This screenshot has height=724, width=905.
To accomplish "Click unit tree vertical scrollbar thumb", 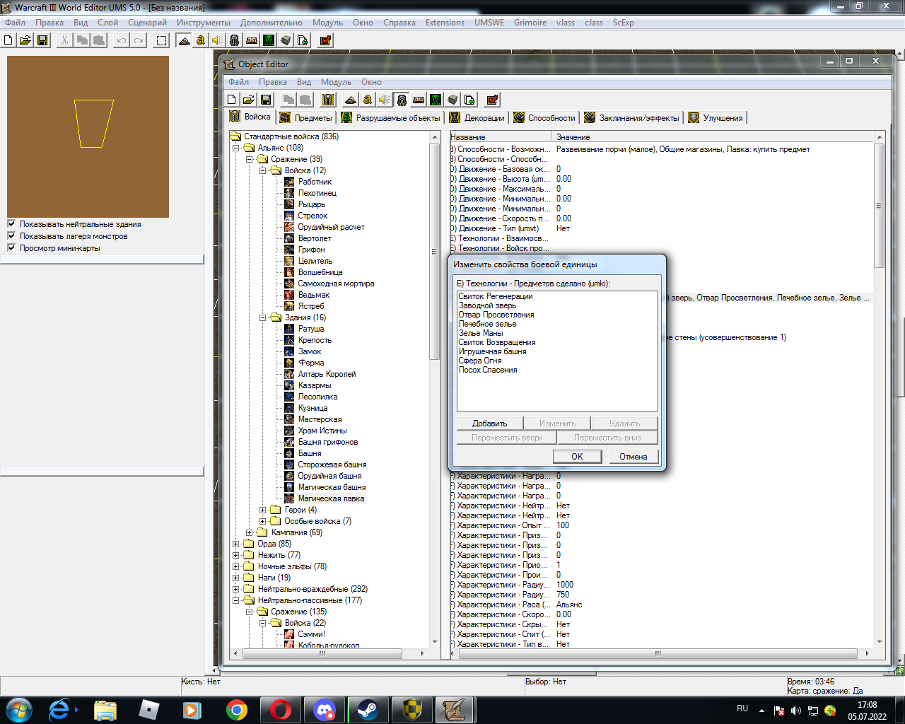I will (435, 251).
